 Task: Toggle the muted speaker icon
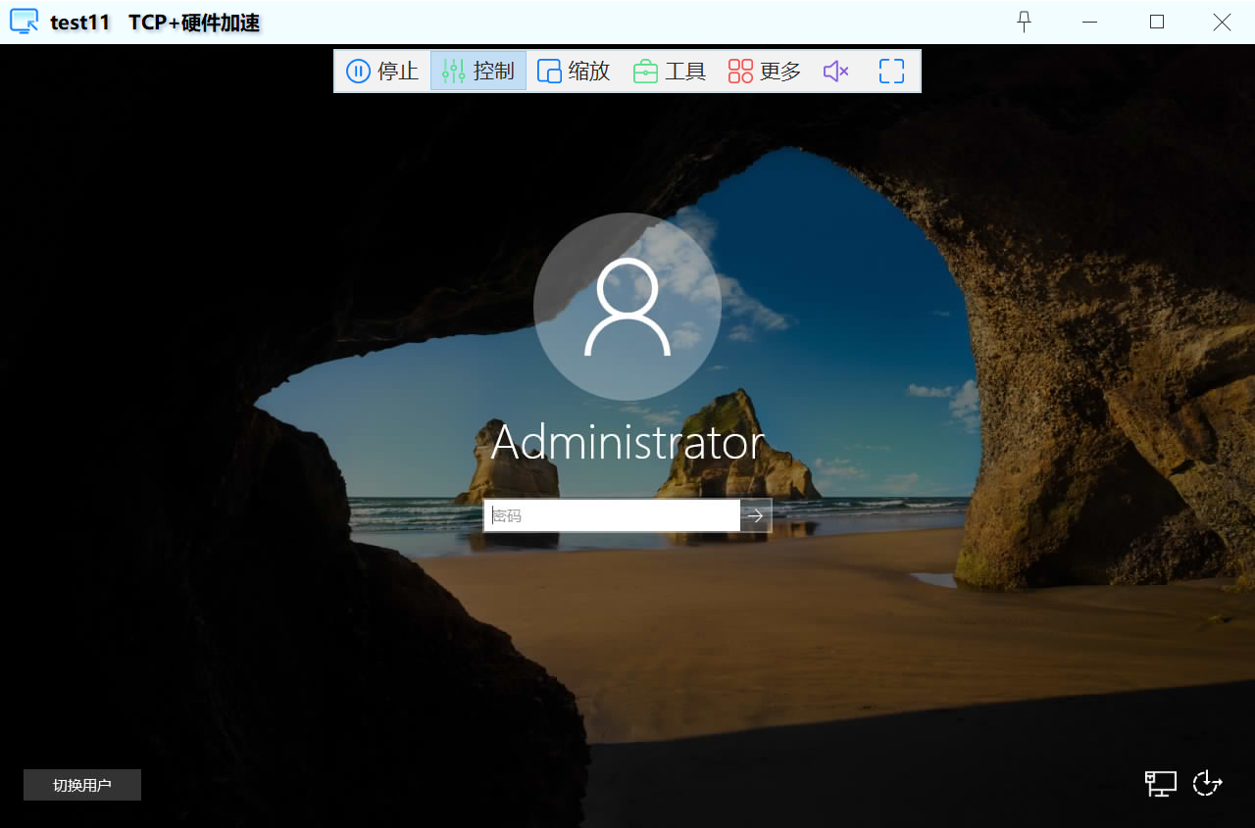(x=835, y=71)
